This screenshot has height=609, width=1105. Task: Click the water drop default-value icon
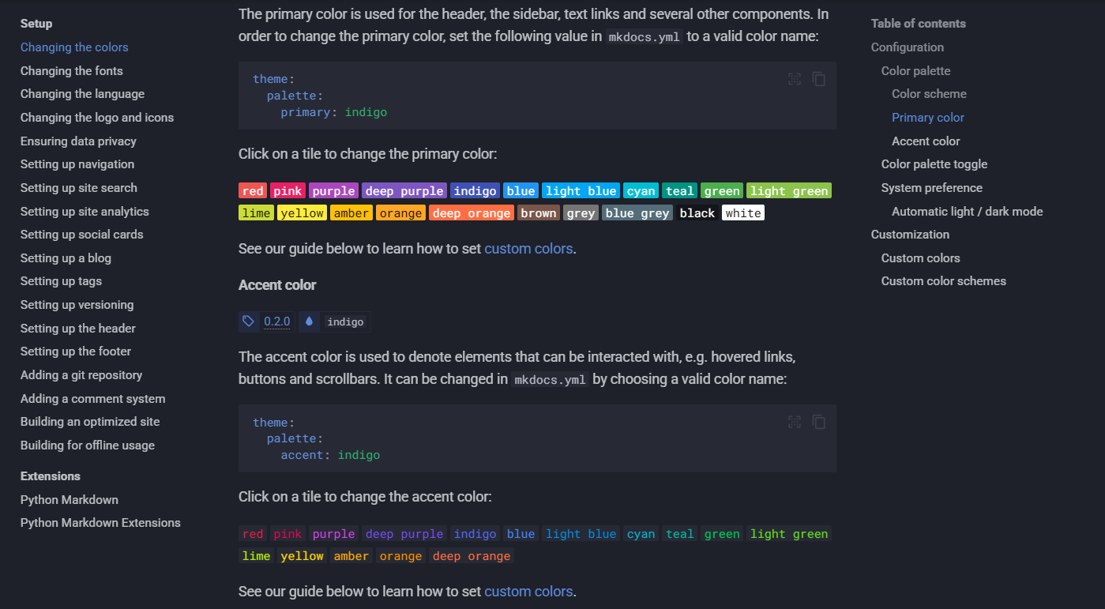tap(309, 321)
